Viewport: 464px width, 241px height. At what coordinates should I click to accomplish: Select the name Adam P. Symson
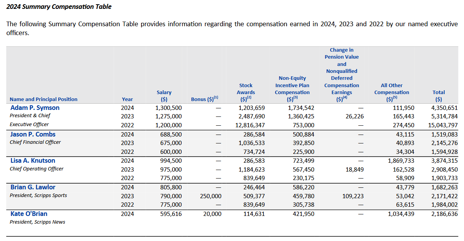(35, 108)
